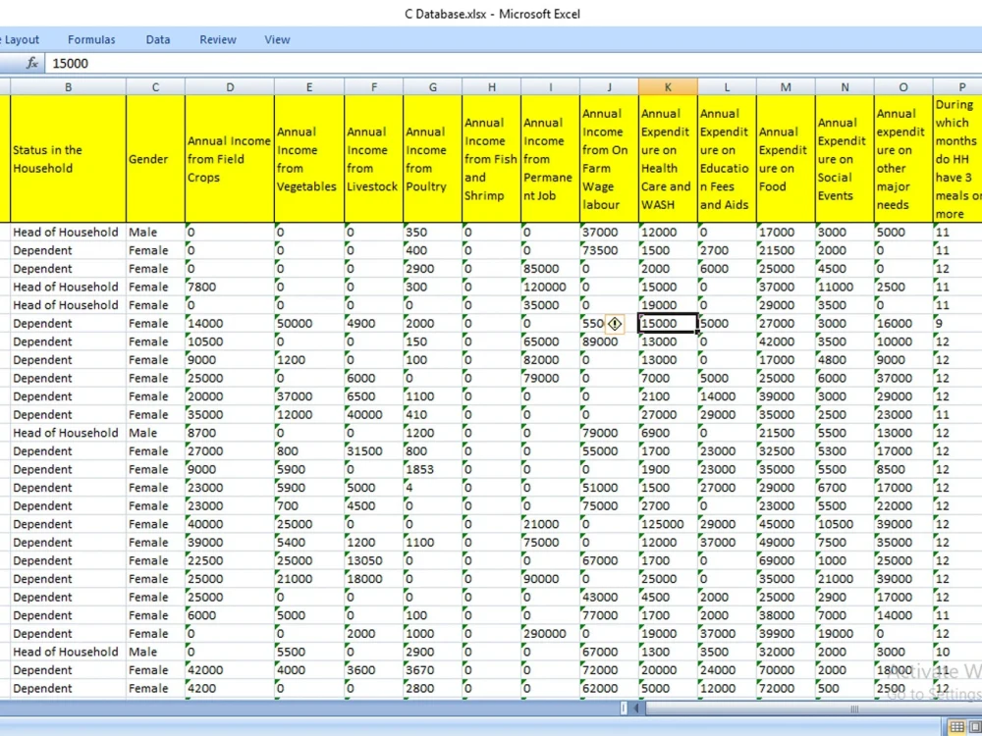
Task: Select the cell containing 73500
Action: coord(610,250)
